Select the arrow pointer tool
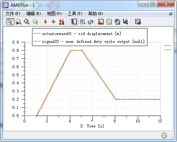The height and width of the screenshot is (142, 177). pos(10,22)
